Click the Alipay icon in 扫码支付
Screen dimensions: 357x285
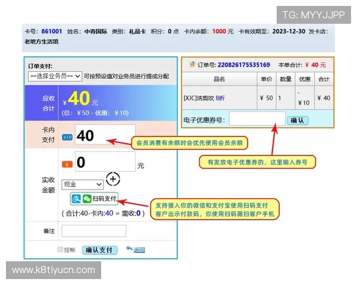[76, 199]
